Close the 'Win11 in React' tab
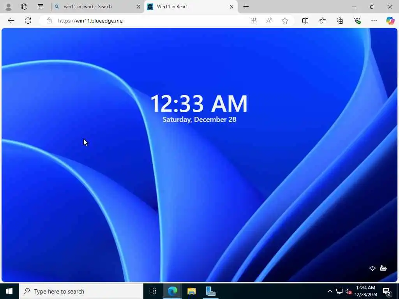The width and height of the screenshot is (399, 299). (231, 7)
